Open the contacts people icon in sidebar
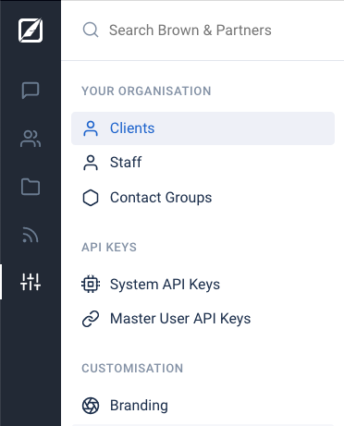 click(x=31, y=139)
